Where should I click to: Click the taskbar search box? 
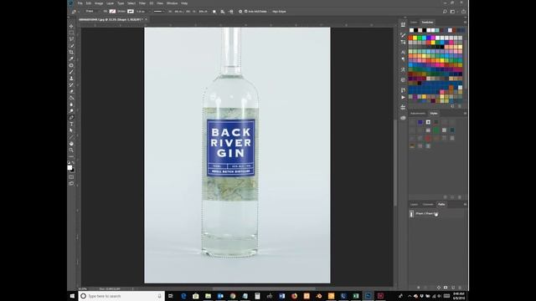pyautogui.click(x=121, y=296)
